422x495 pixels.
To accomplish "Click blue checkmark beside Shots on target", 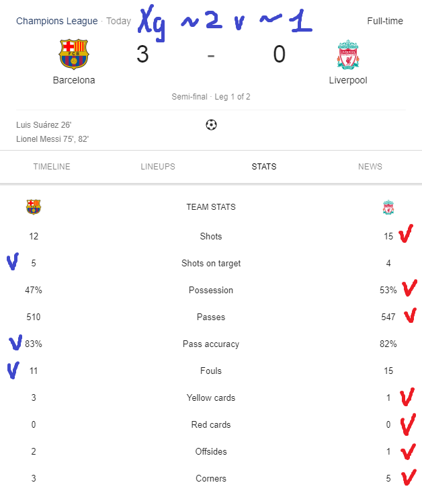I will pos(13,262).
